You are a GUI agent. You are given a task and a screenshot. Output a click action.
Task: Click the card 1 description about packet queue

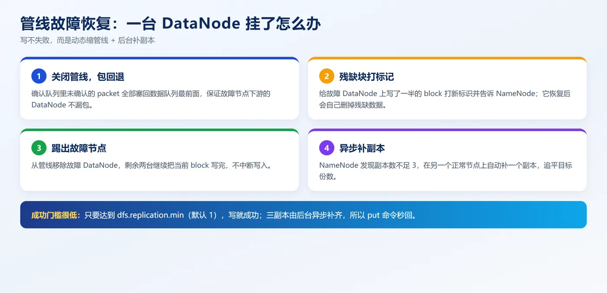(x=151, y=99)
